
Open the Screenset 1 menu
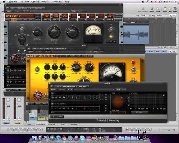click(57, 1)
